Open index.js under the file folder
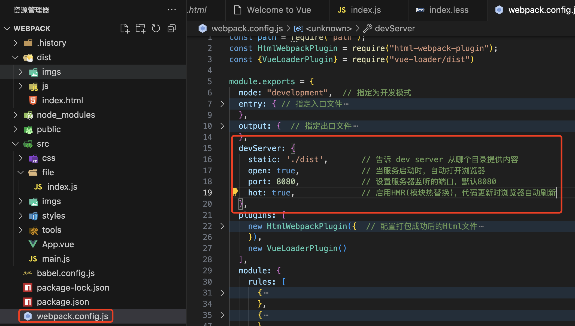 93,187
